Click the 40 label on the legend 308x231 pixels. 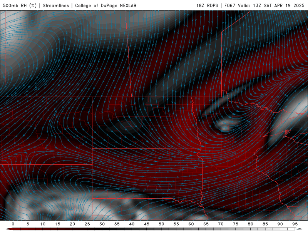[132, 224]
